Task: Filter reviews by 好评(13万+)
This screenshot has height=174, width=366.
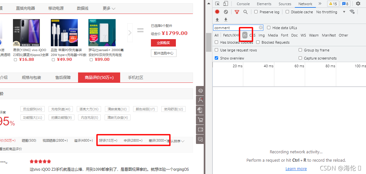Action: coord(108,140)
